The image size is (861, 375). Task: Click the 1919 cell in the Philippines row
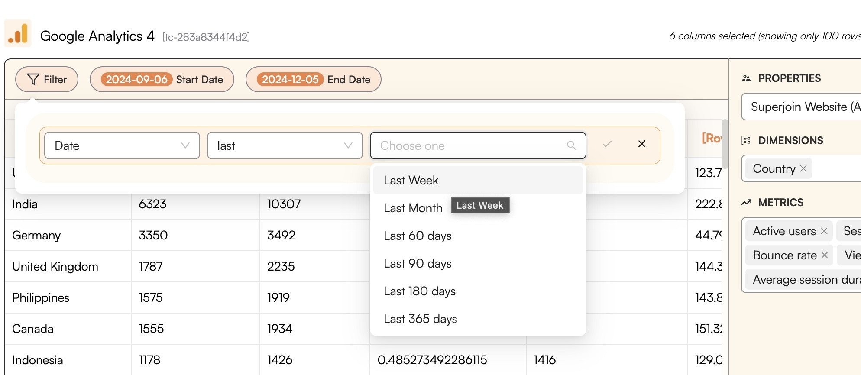pyautogui.click(x=315, y=297)
